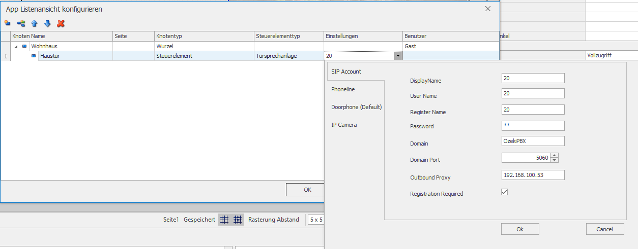Open the Einstellungen dropdown showing 20
The width and height of the screenshot is (638, 249).
(397, 56)
